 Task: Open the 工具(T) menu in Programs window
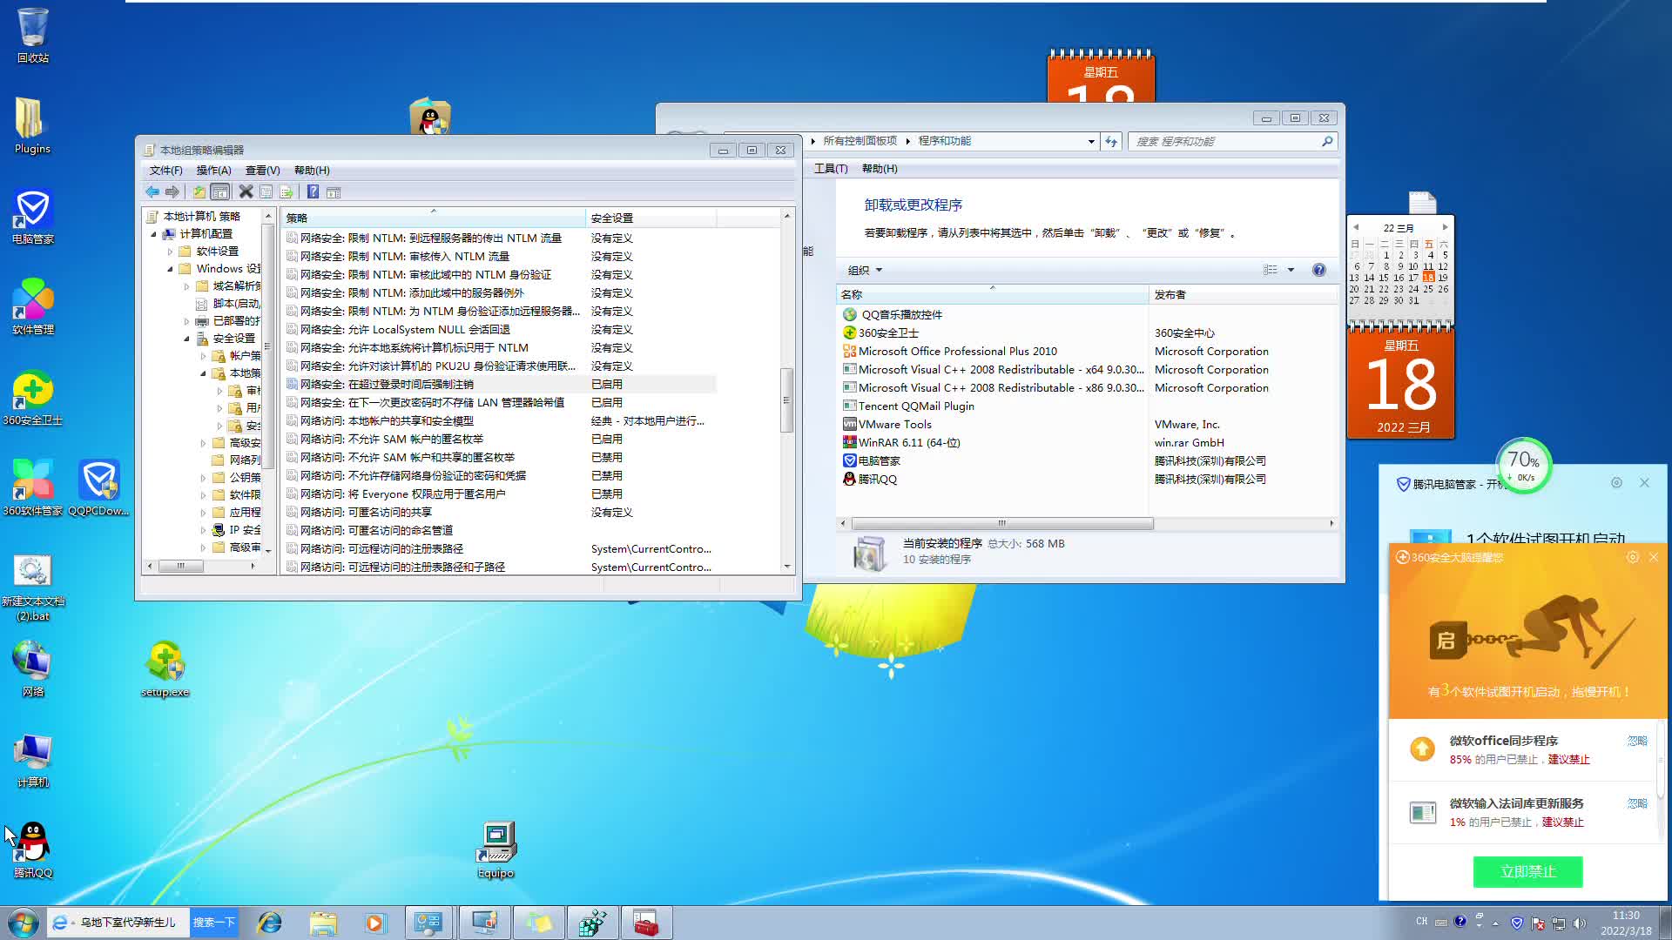tap(831, 169)
